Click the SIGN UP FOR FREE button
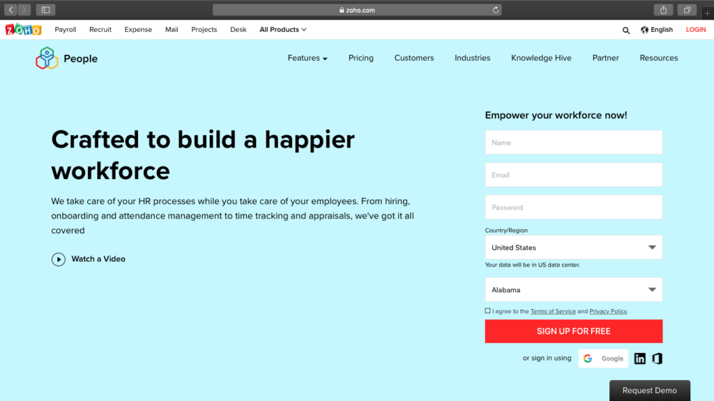Screen dimensions: 714x401 click(573, 331)
